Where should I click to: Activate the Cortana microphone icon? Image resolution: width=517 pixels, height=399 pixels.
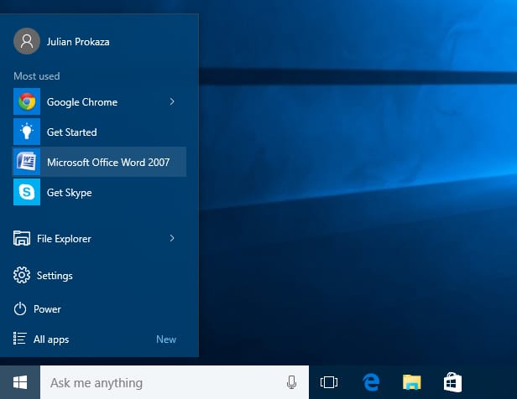coord(291,382)
